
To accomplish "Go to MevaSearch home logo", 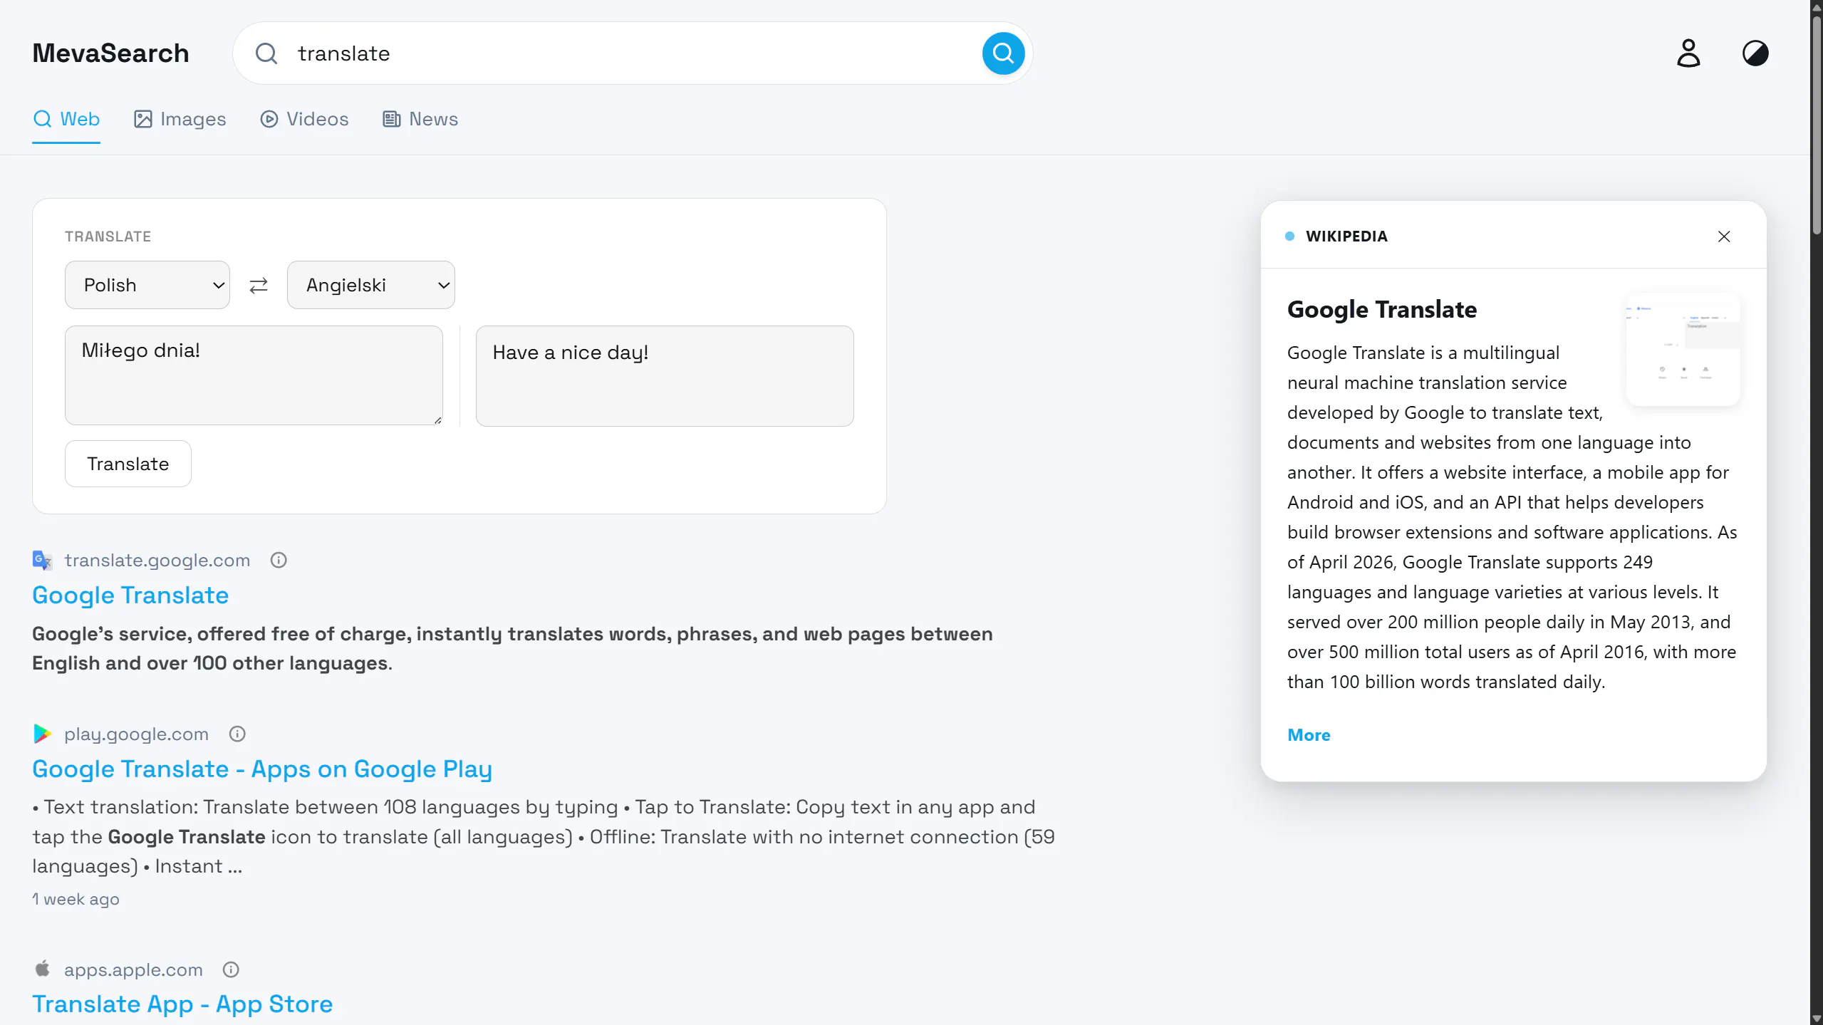I will [x=110, y=53].
